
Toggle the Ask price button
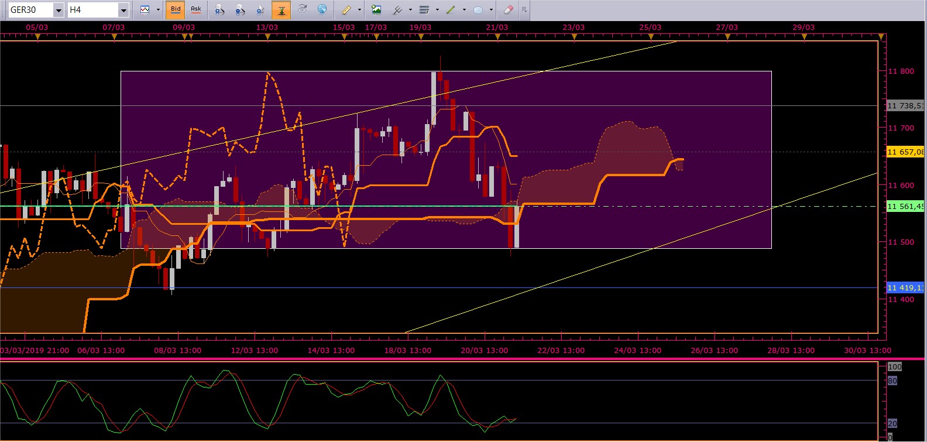[196, 9]
